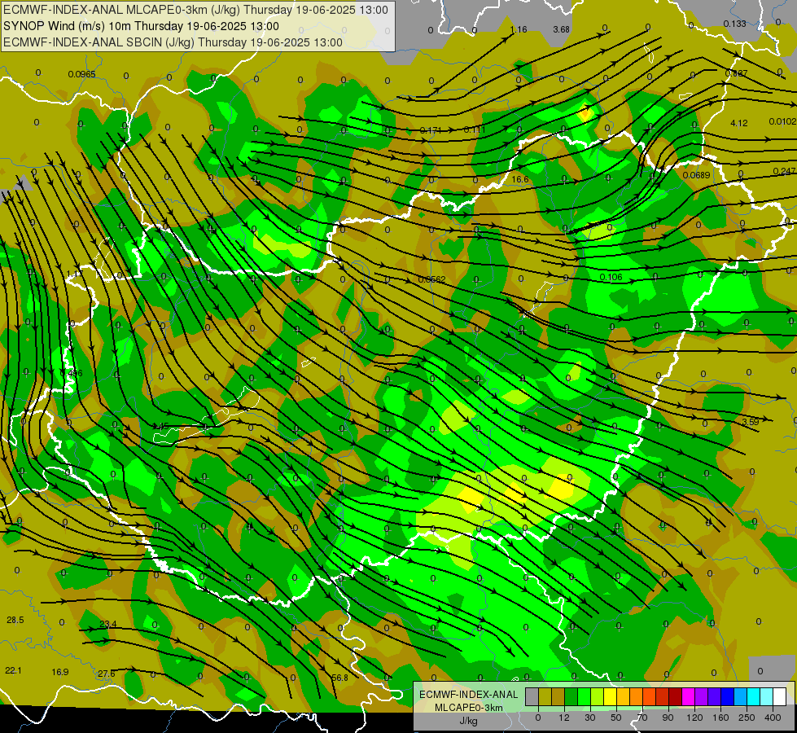Click the olive swatch right of gray in legend
The image size is (797, 733).
[x=545, y=696]
